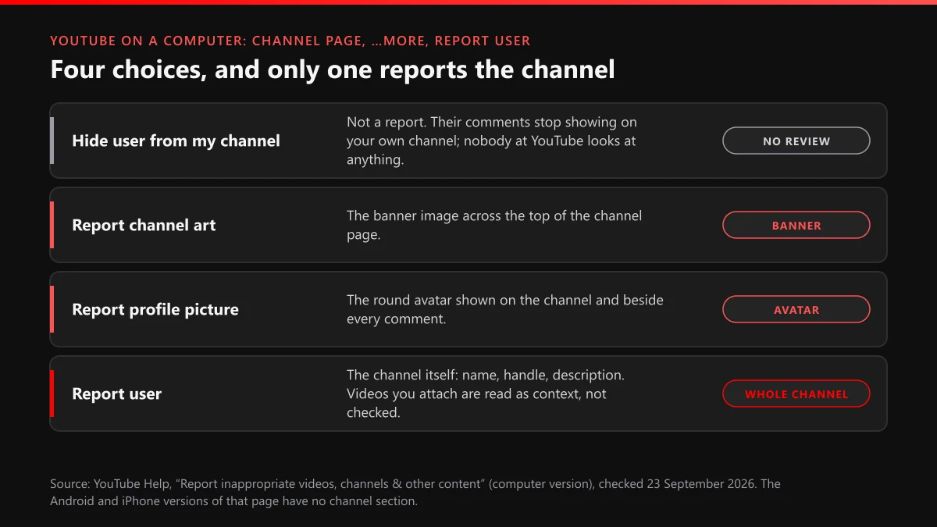Viewport: 937px width, 527px height.
Task: Click the slide title "Four choices, and only one reports the channel"
Action: click(333, 69)
